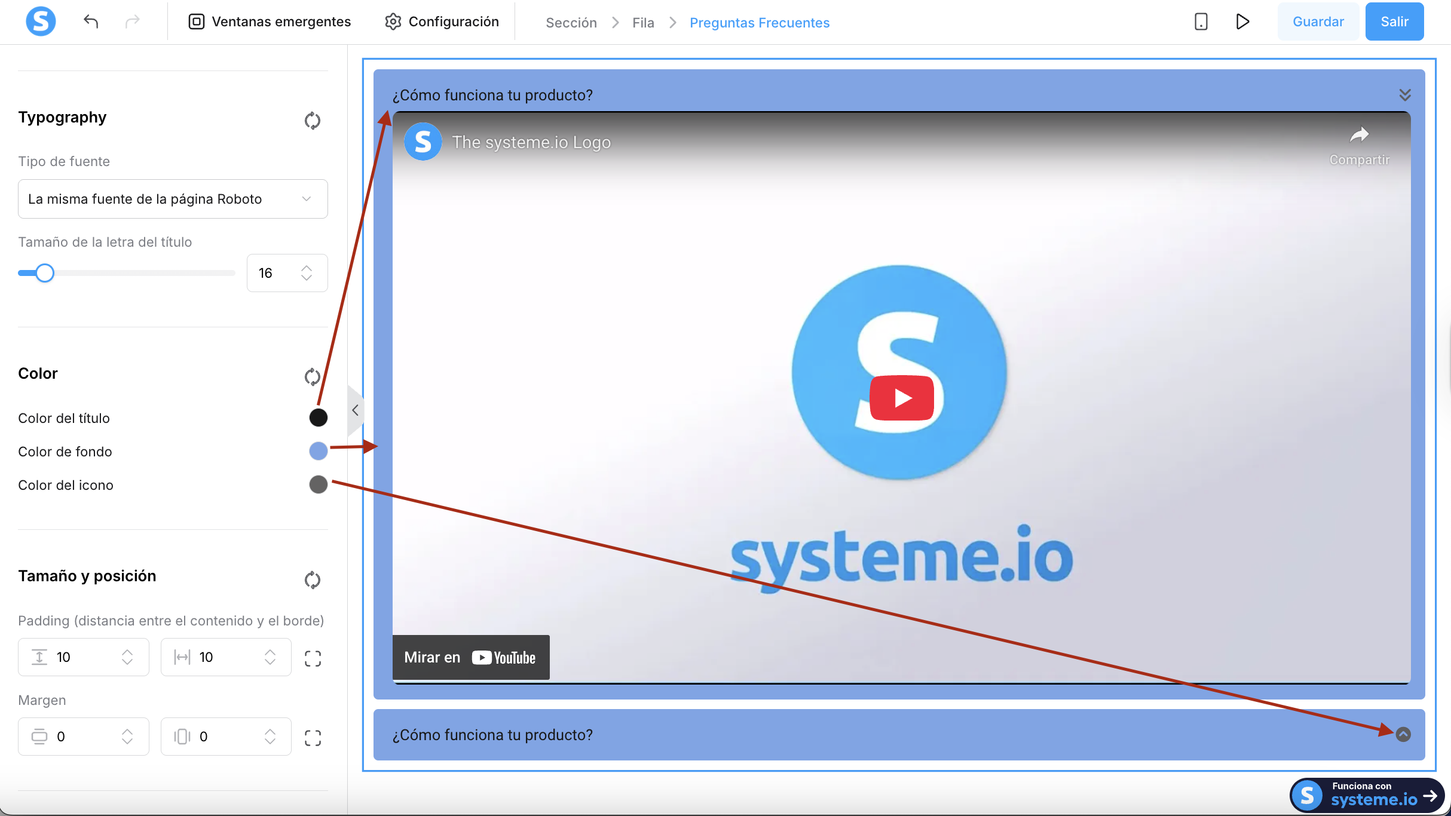Toggle individual margin sides mode
Image resolution: width=1451 pixels, height=816 pixels.
click(x=313, y=738)
